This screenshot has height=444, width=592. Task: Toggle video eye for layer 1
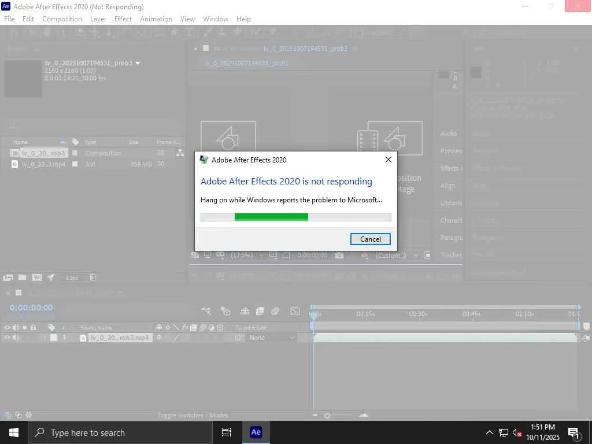(x=7, y=338)
